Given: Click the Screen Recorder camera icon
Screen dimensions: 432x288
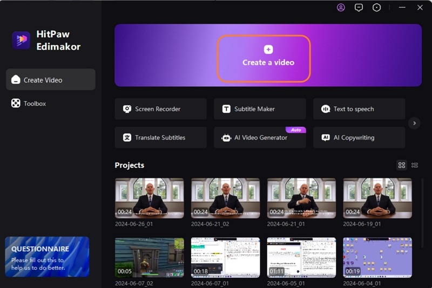Looking at the screenshot, I should 127,109.
